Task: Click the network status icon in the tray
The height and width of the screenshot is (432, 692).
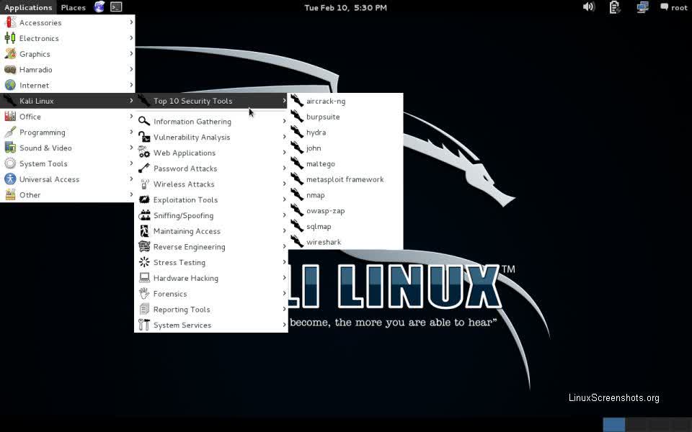Action: (641, 7)
